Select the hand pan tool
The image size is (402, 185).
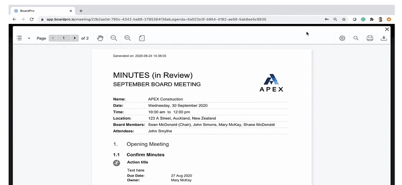(x=100, y=38)
